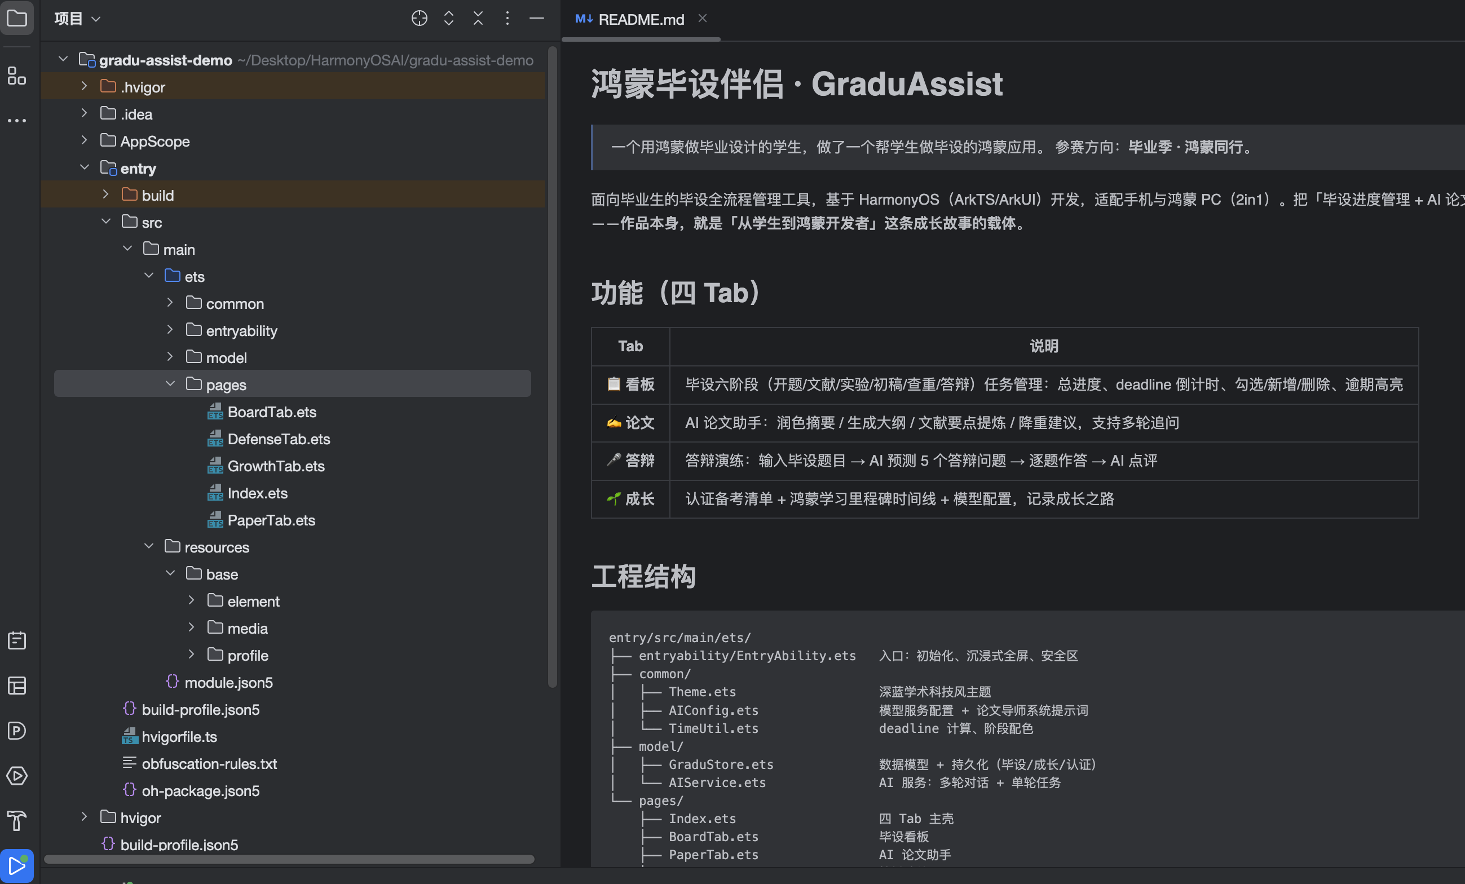Open the project panel options menu
This screenshot has width=1465, height=884.
pyautogui.click(x=507, y=19)
